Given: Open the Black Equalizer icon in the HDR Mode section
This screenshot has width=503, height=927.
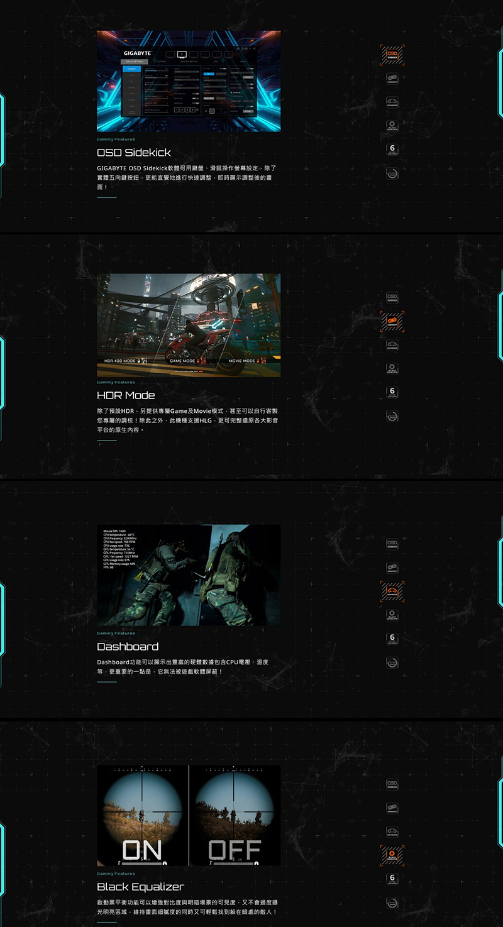Looking at the screenshot, I should [392, 368].
